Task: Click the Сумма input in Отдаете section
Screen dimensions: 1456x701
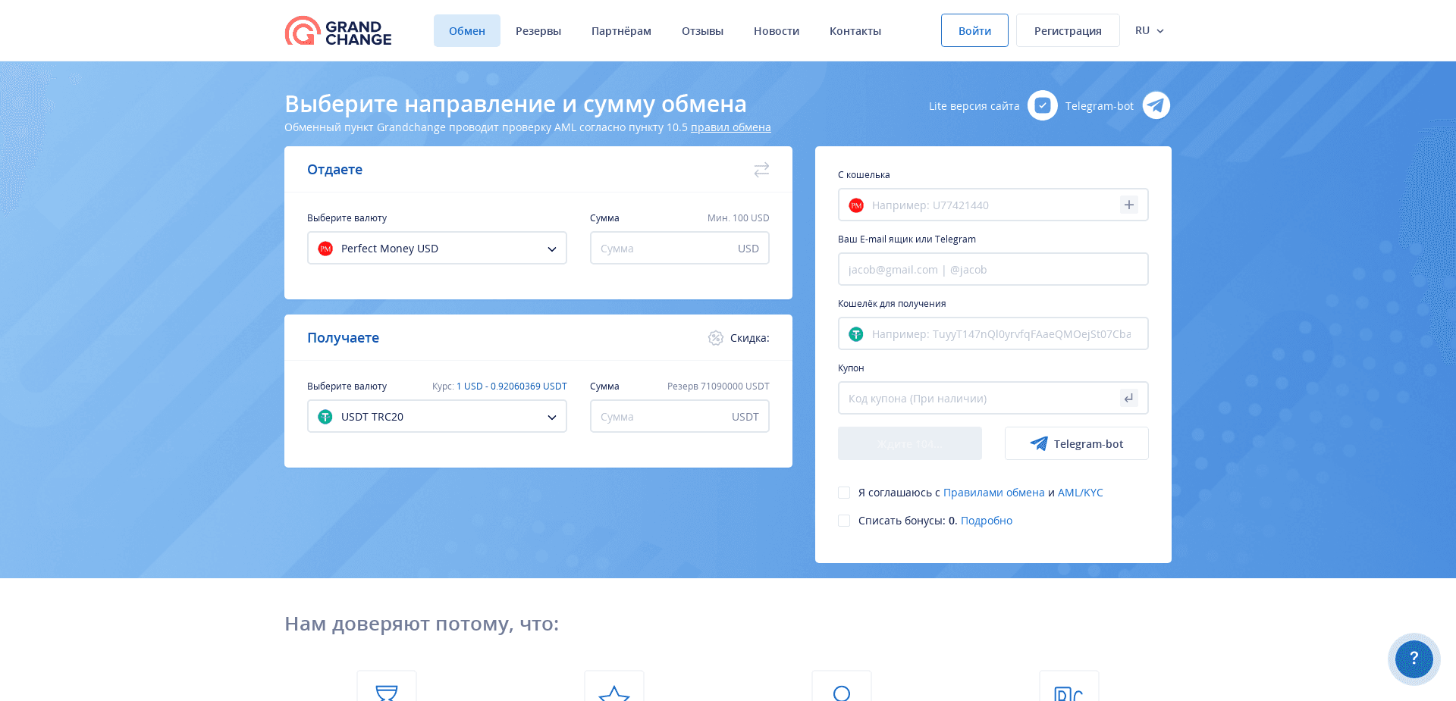Action: click(x=679, y=248)
